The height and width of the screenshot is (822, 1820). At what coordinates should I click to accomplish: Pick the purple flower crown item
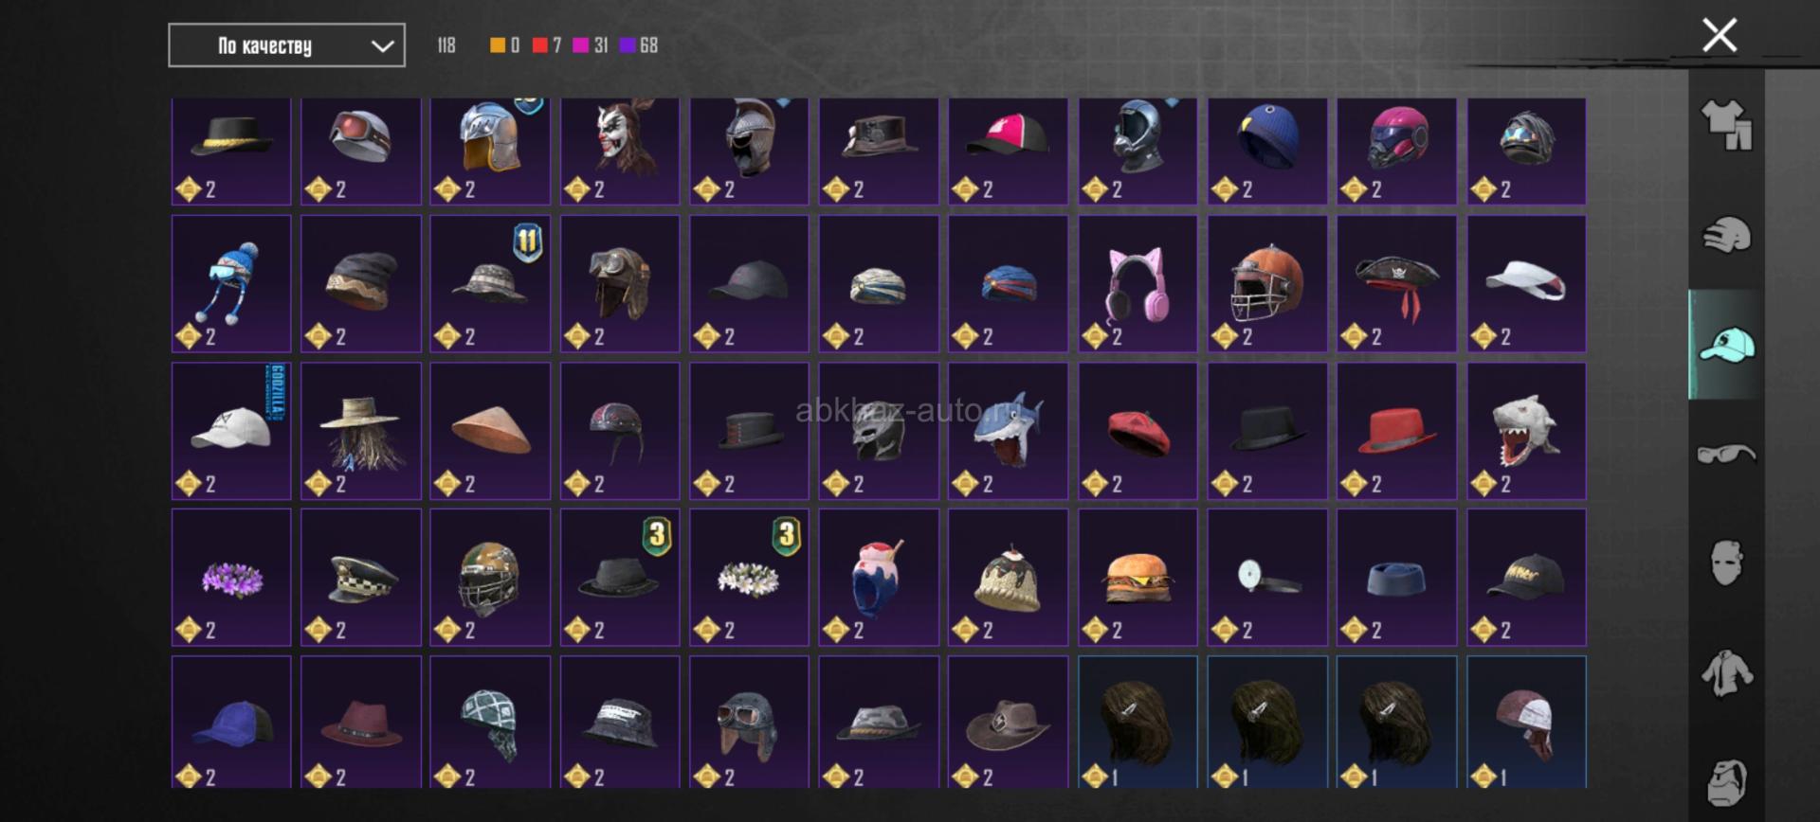click(x=231, y=577)
